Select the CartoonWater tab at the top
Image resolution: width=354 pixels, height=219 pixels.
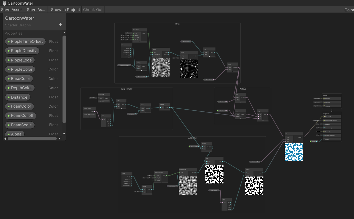[18, 3]
